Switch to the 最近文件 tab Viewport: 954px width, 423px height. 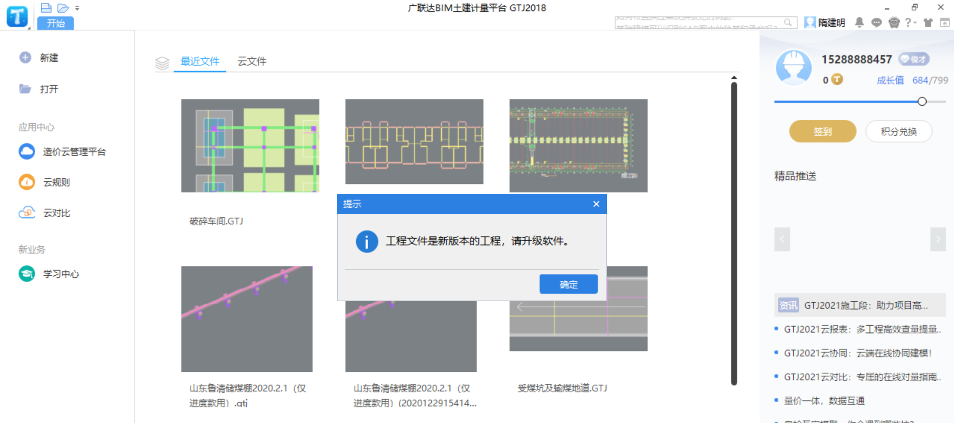pyautogui.click(x=200, y=61)
